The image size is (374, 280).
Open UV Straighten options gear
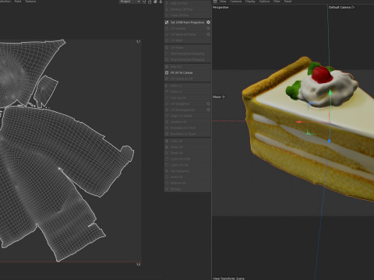tap(208, 103)
